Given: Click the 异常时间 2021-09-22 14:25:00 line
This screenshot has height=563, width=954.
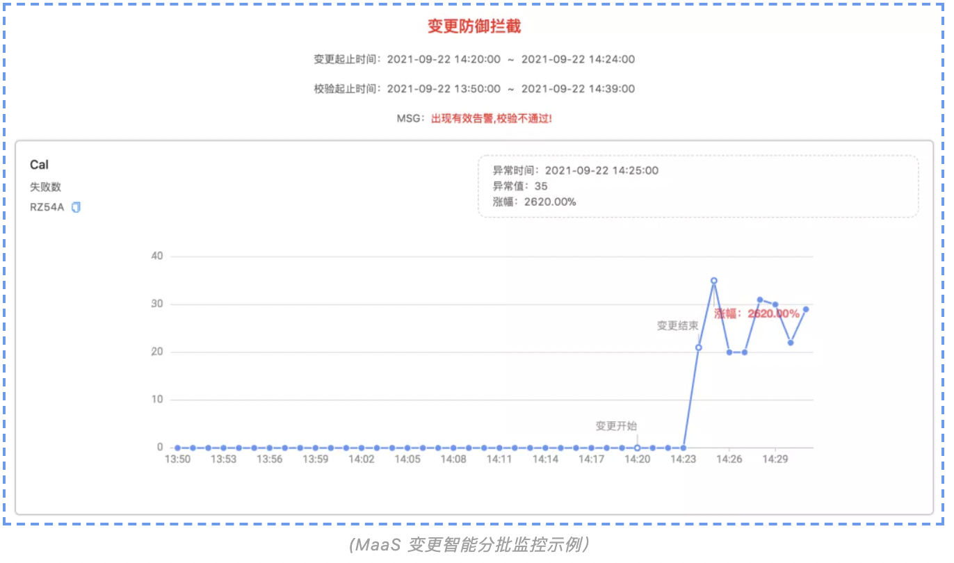Looking at the screenshot, I should [x=576, y=170].
